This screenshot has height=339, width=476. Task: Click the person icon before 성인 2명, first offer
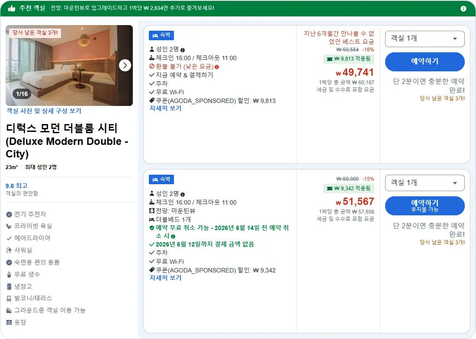tap(152, 49)
